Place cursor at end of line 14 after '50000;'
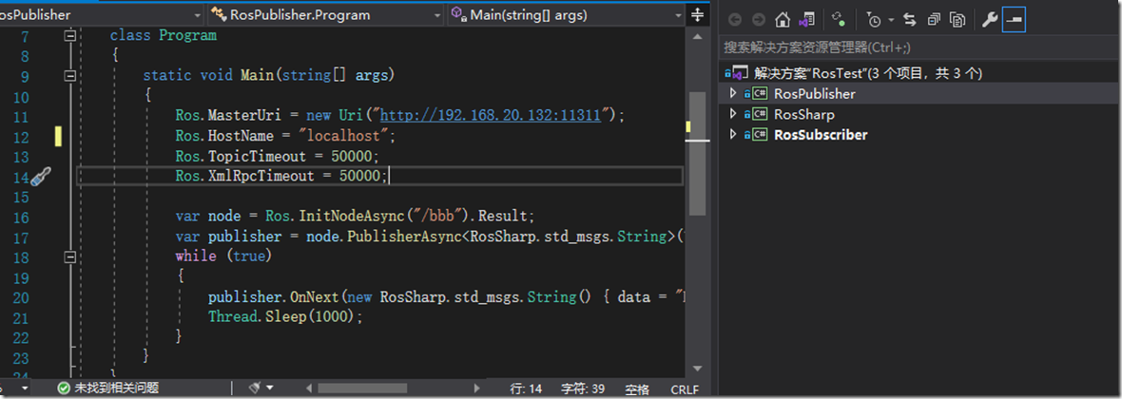 (389, 176)
